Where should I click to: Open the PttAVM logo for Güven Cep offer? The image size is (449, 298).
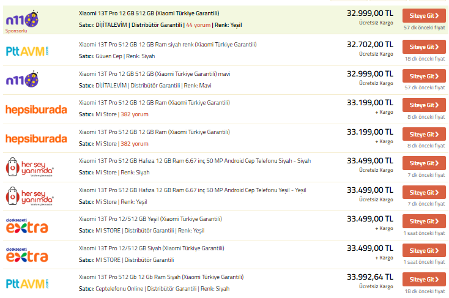[27, 51]
